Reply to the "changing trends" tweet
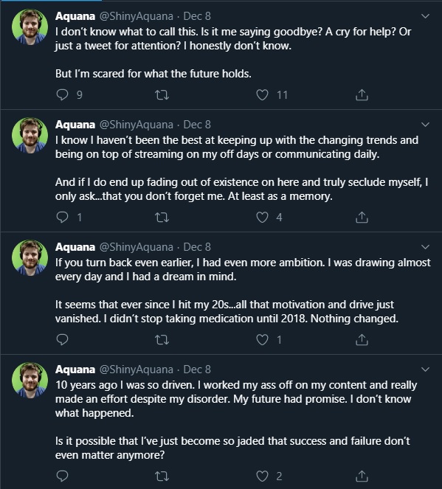Image resolution: width=442 pixels, height=489 pixels. 62,217
